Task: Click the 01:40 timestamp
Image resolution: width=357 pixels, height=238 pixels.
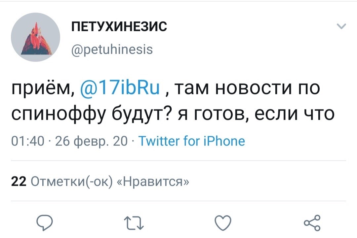Action: coord(23,141)
